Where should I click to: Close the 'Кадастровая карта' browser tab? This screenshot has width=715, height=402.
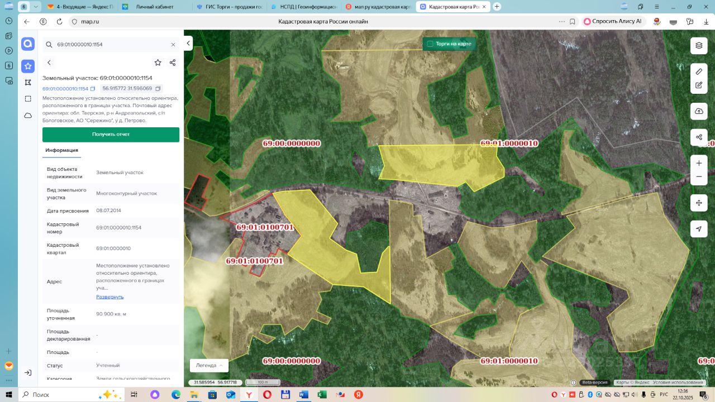click(485, 7)
